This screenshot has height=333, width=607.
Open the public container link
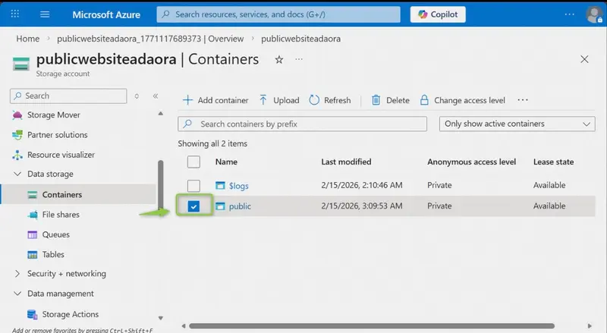coord(240,206)
